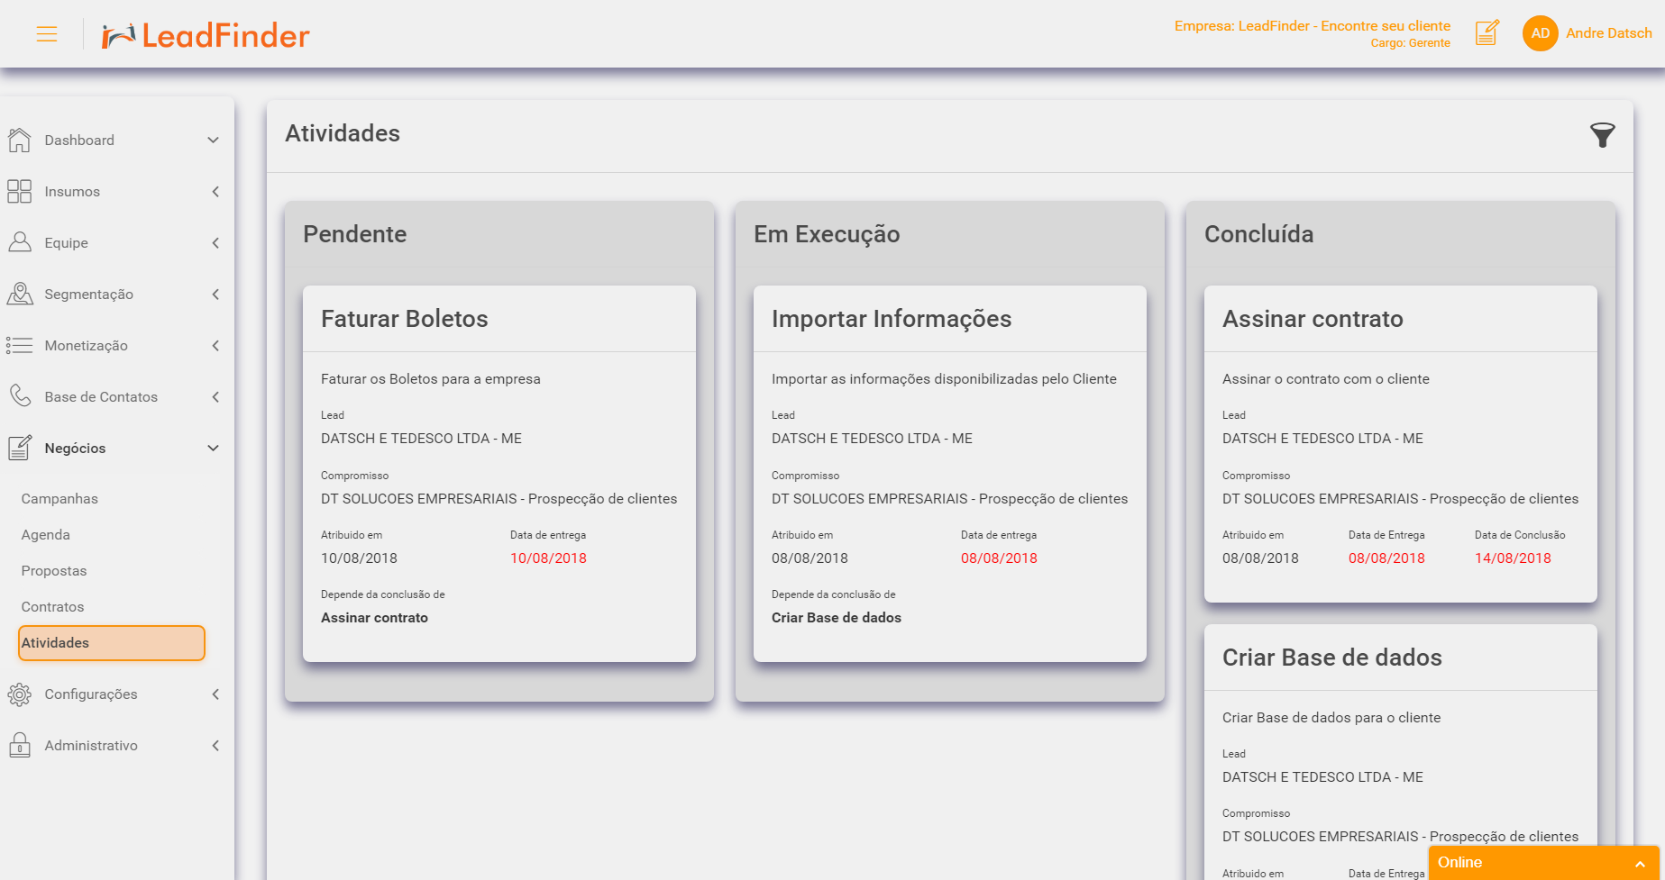Screen dimensions: 1665x880
Task: Expand the Base de Contatos chevron
Action: 215,396
